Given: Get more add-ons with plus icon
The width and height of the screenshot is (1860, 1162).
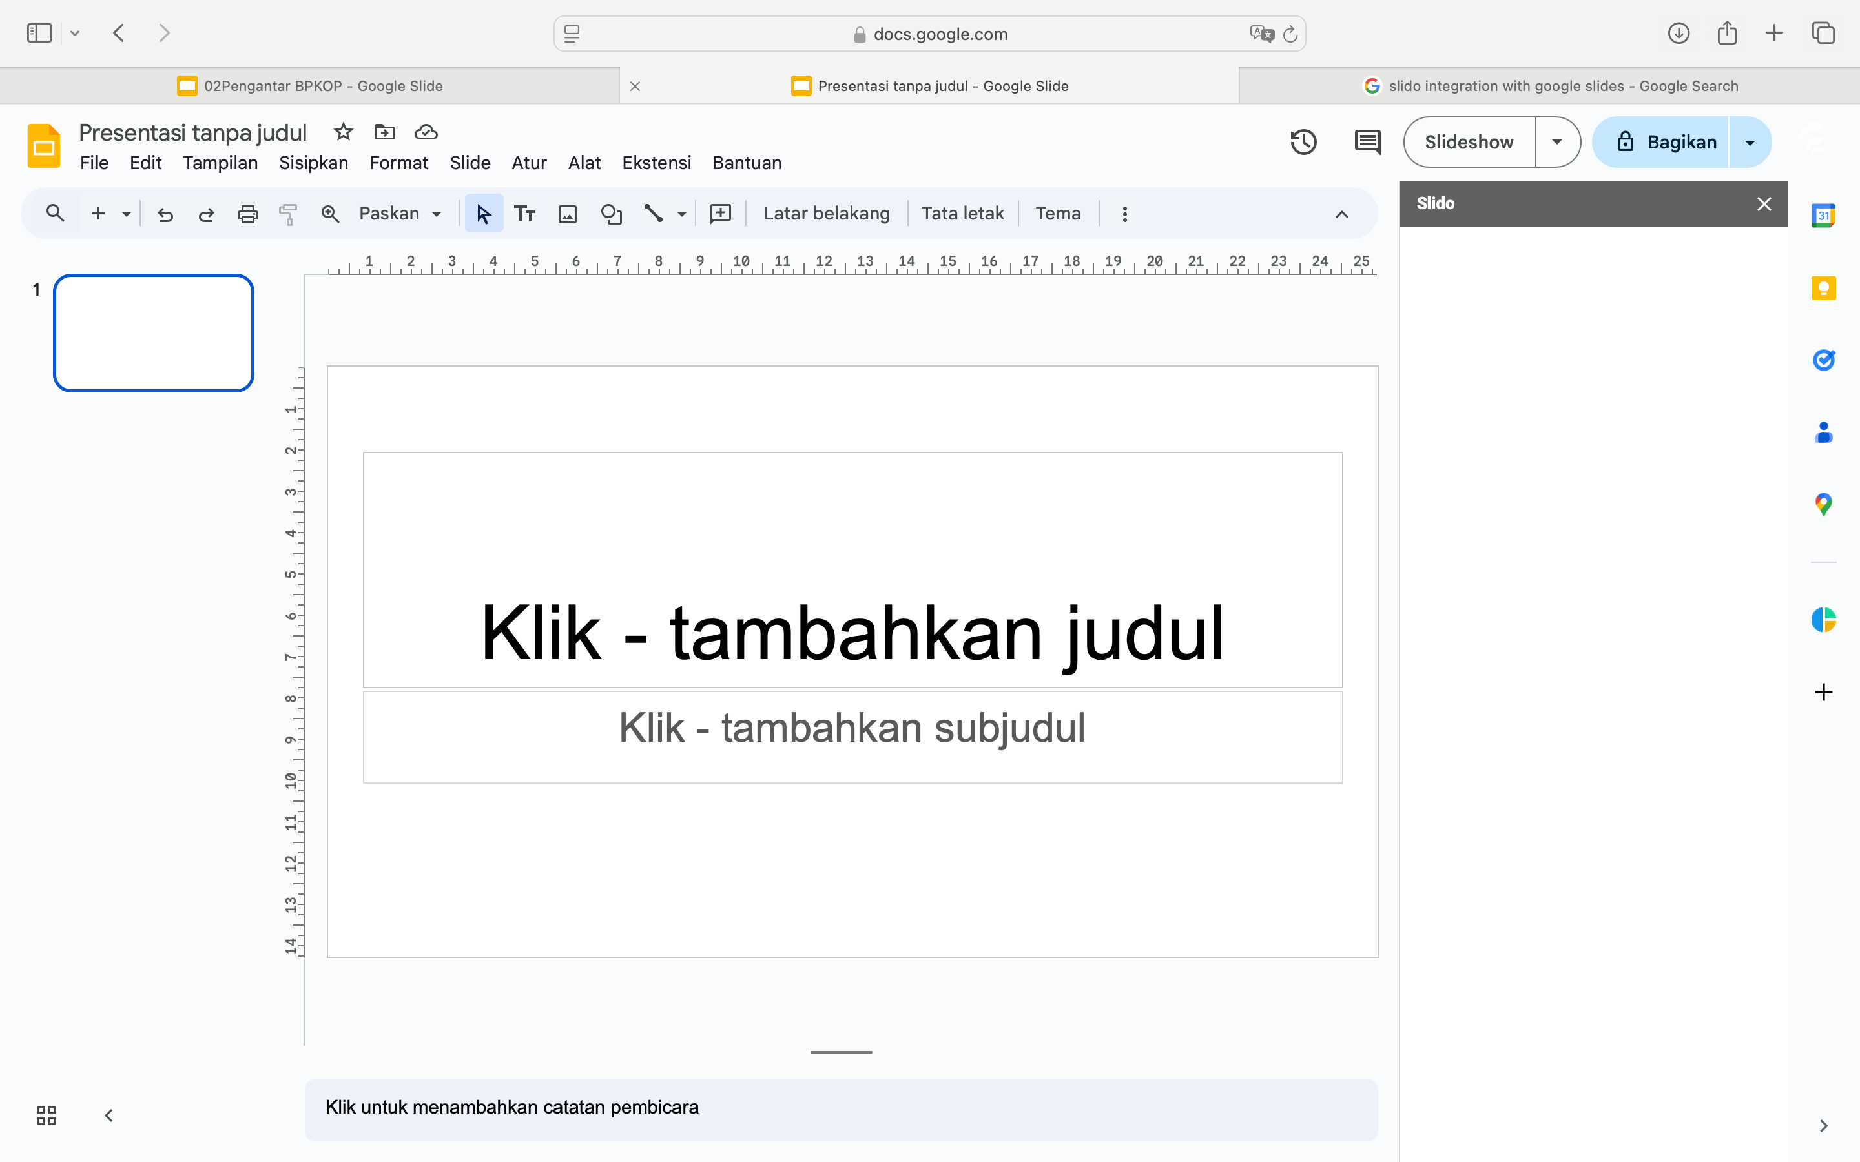Looking at the screenshot, I should [1823, 691].
